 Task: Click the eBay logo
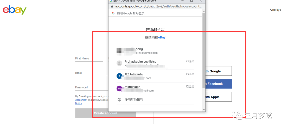(15, 10)
